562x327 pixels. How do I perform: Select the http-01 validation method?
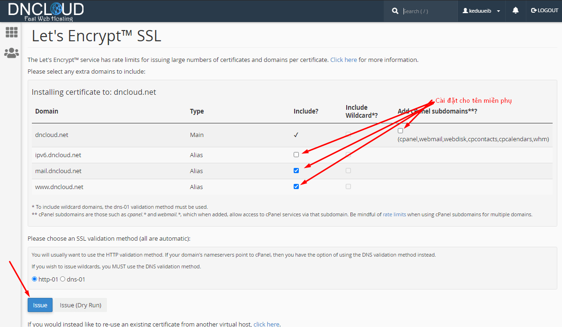[34, 279]
